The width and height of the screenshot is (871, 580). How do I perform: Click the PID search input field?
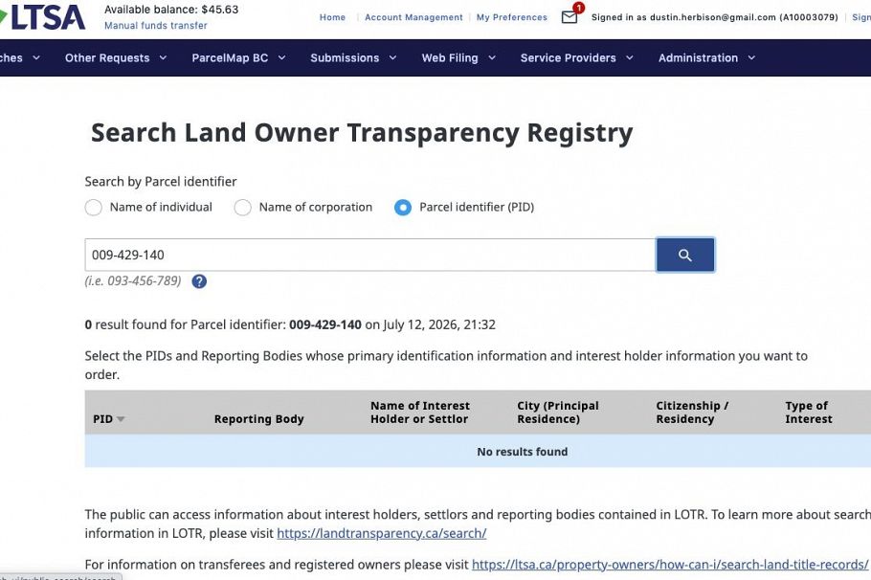370,255
